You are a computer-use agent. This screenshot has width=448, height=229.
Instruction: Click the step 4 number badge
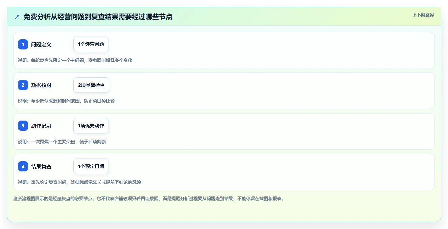(x=23, y=166)
